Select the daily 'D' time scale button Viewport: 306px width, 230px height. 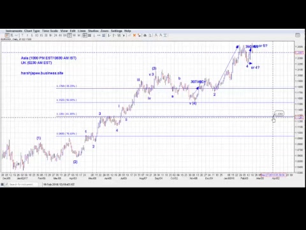coord(69,35)
